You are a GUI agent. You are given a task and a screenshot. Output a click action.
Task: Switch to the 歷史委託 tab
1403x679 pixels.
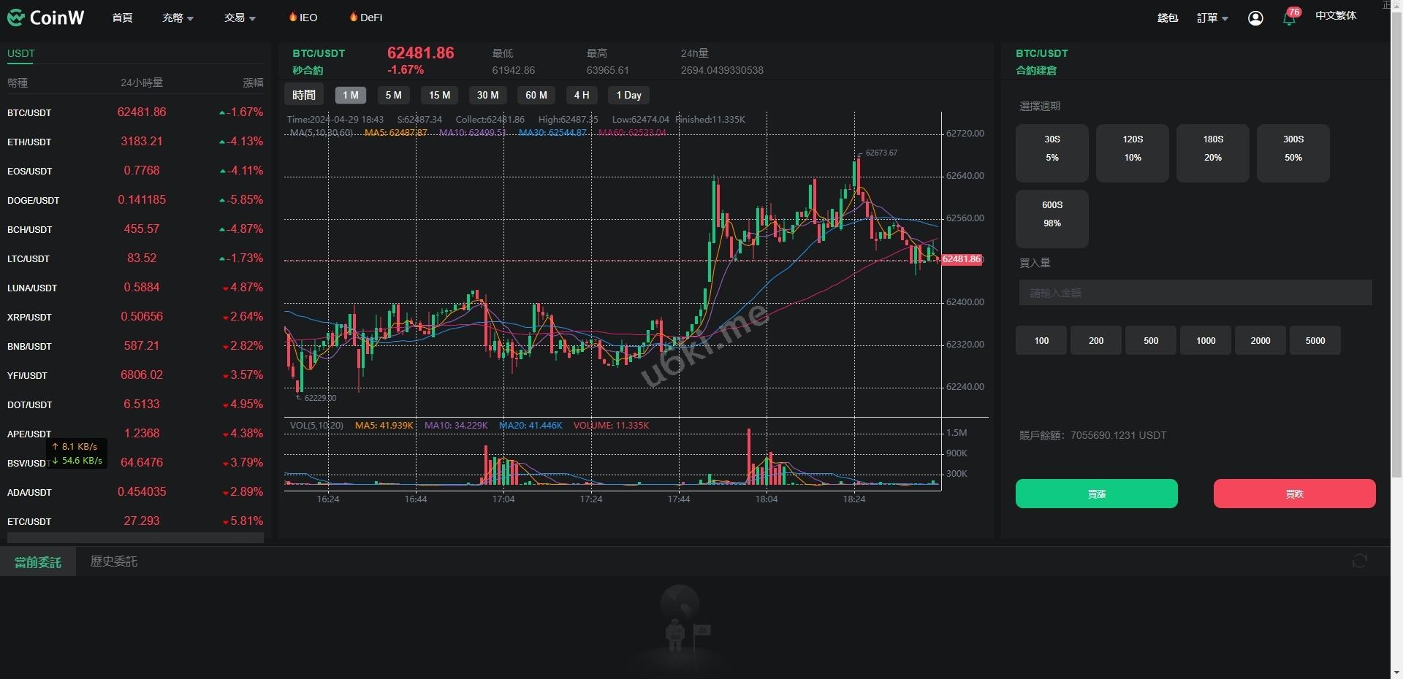[x=113, y=561]
